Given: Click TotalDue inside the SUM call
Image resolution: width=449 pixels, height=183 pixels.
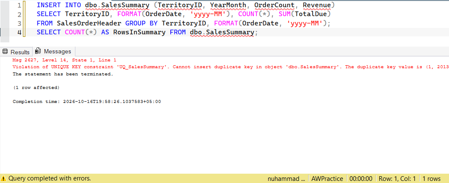Looking at the screenshot, I should [310, 14].
